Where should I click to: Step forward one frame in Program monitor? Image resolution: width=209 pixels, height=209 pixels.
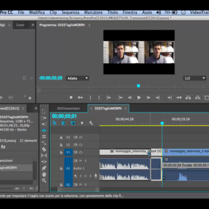click(149, 98)
